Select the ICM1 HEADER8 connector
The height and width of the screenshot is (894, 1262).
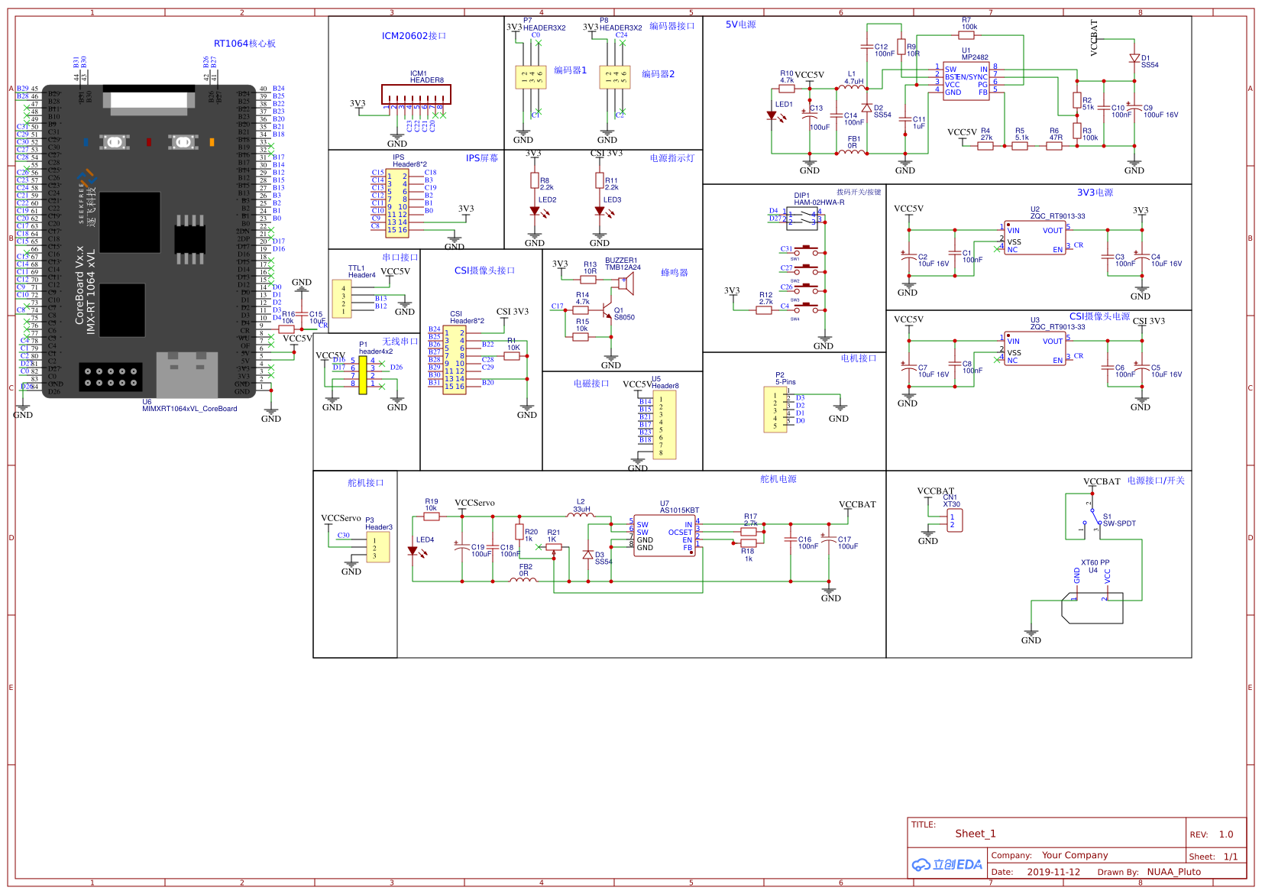[x=416, y=94]
